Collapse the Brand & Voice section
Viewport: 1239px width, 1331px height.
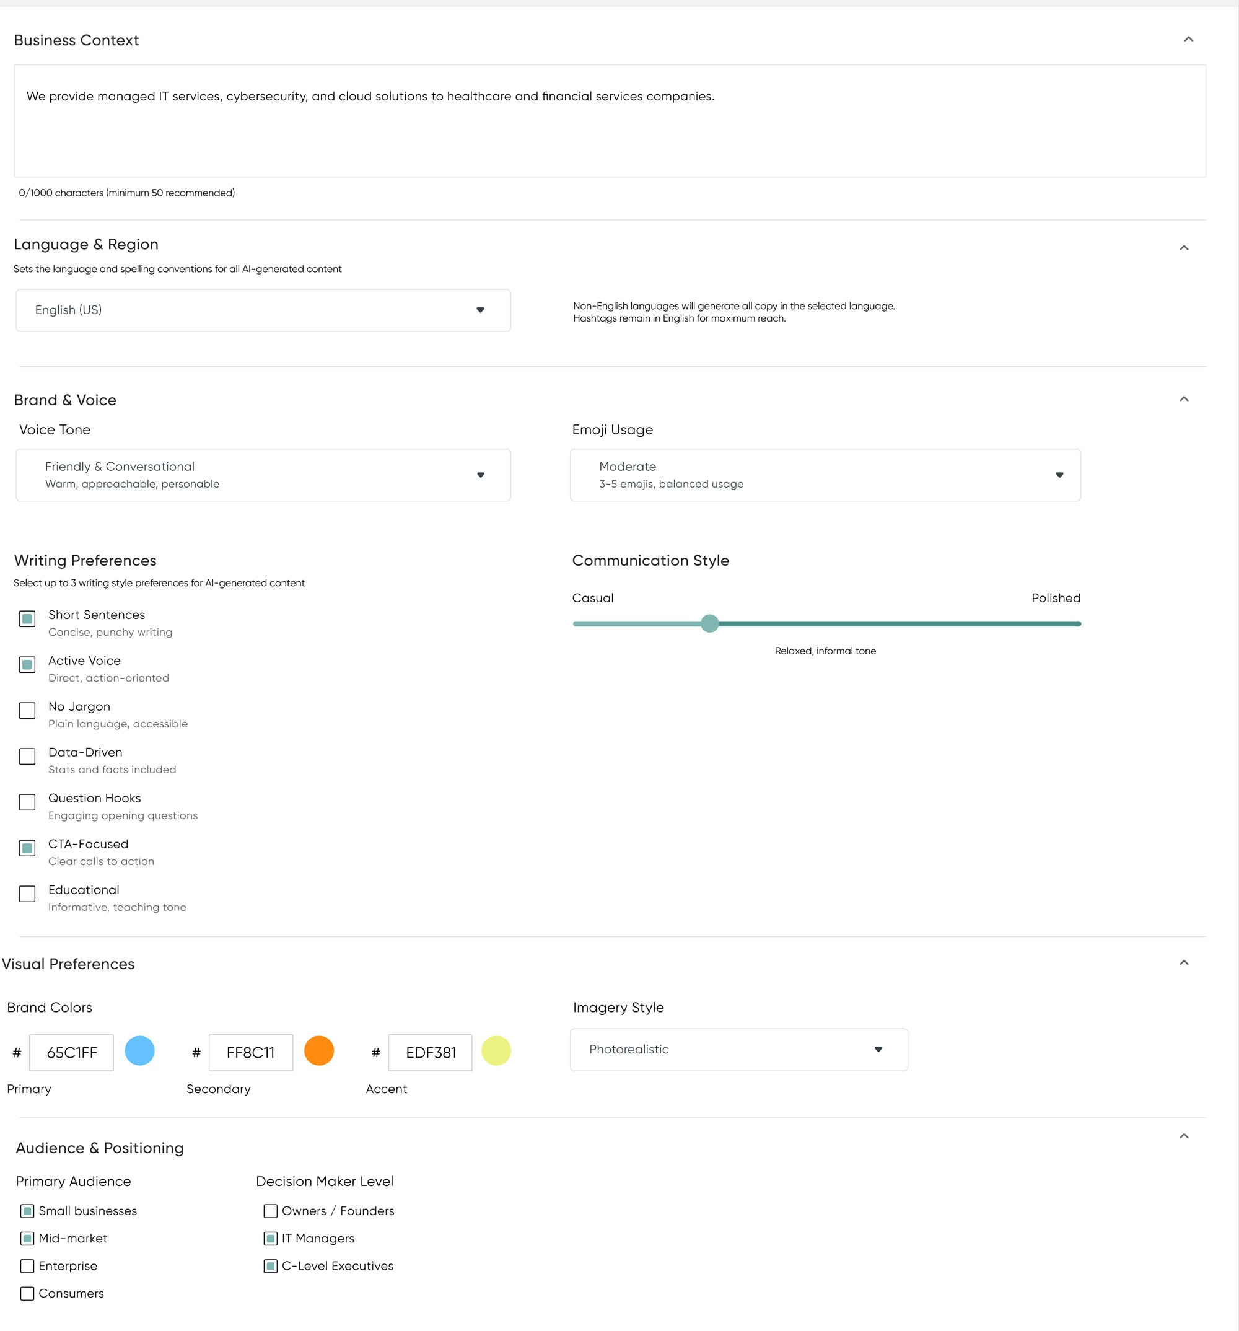1184,398
